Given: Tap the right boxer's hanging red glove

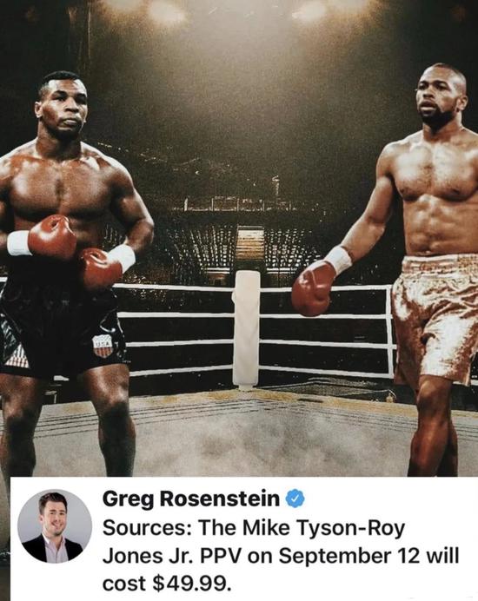Looking at the screenshot, I should coord(313,287).
